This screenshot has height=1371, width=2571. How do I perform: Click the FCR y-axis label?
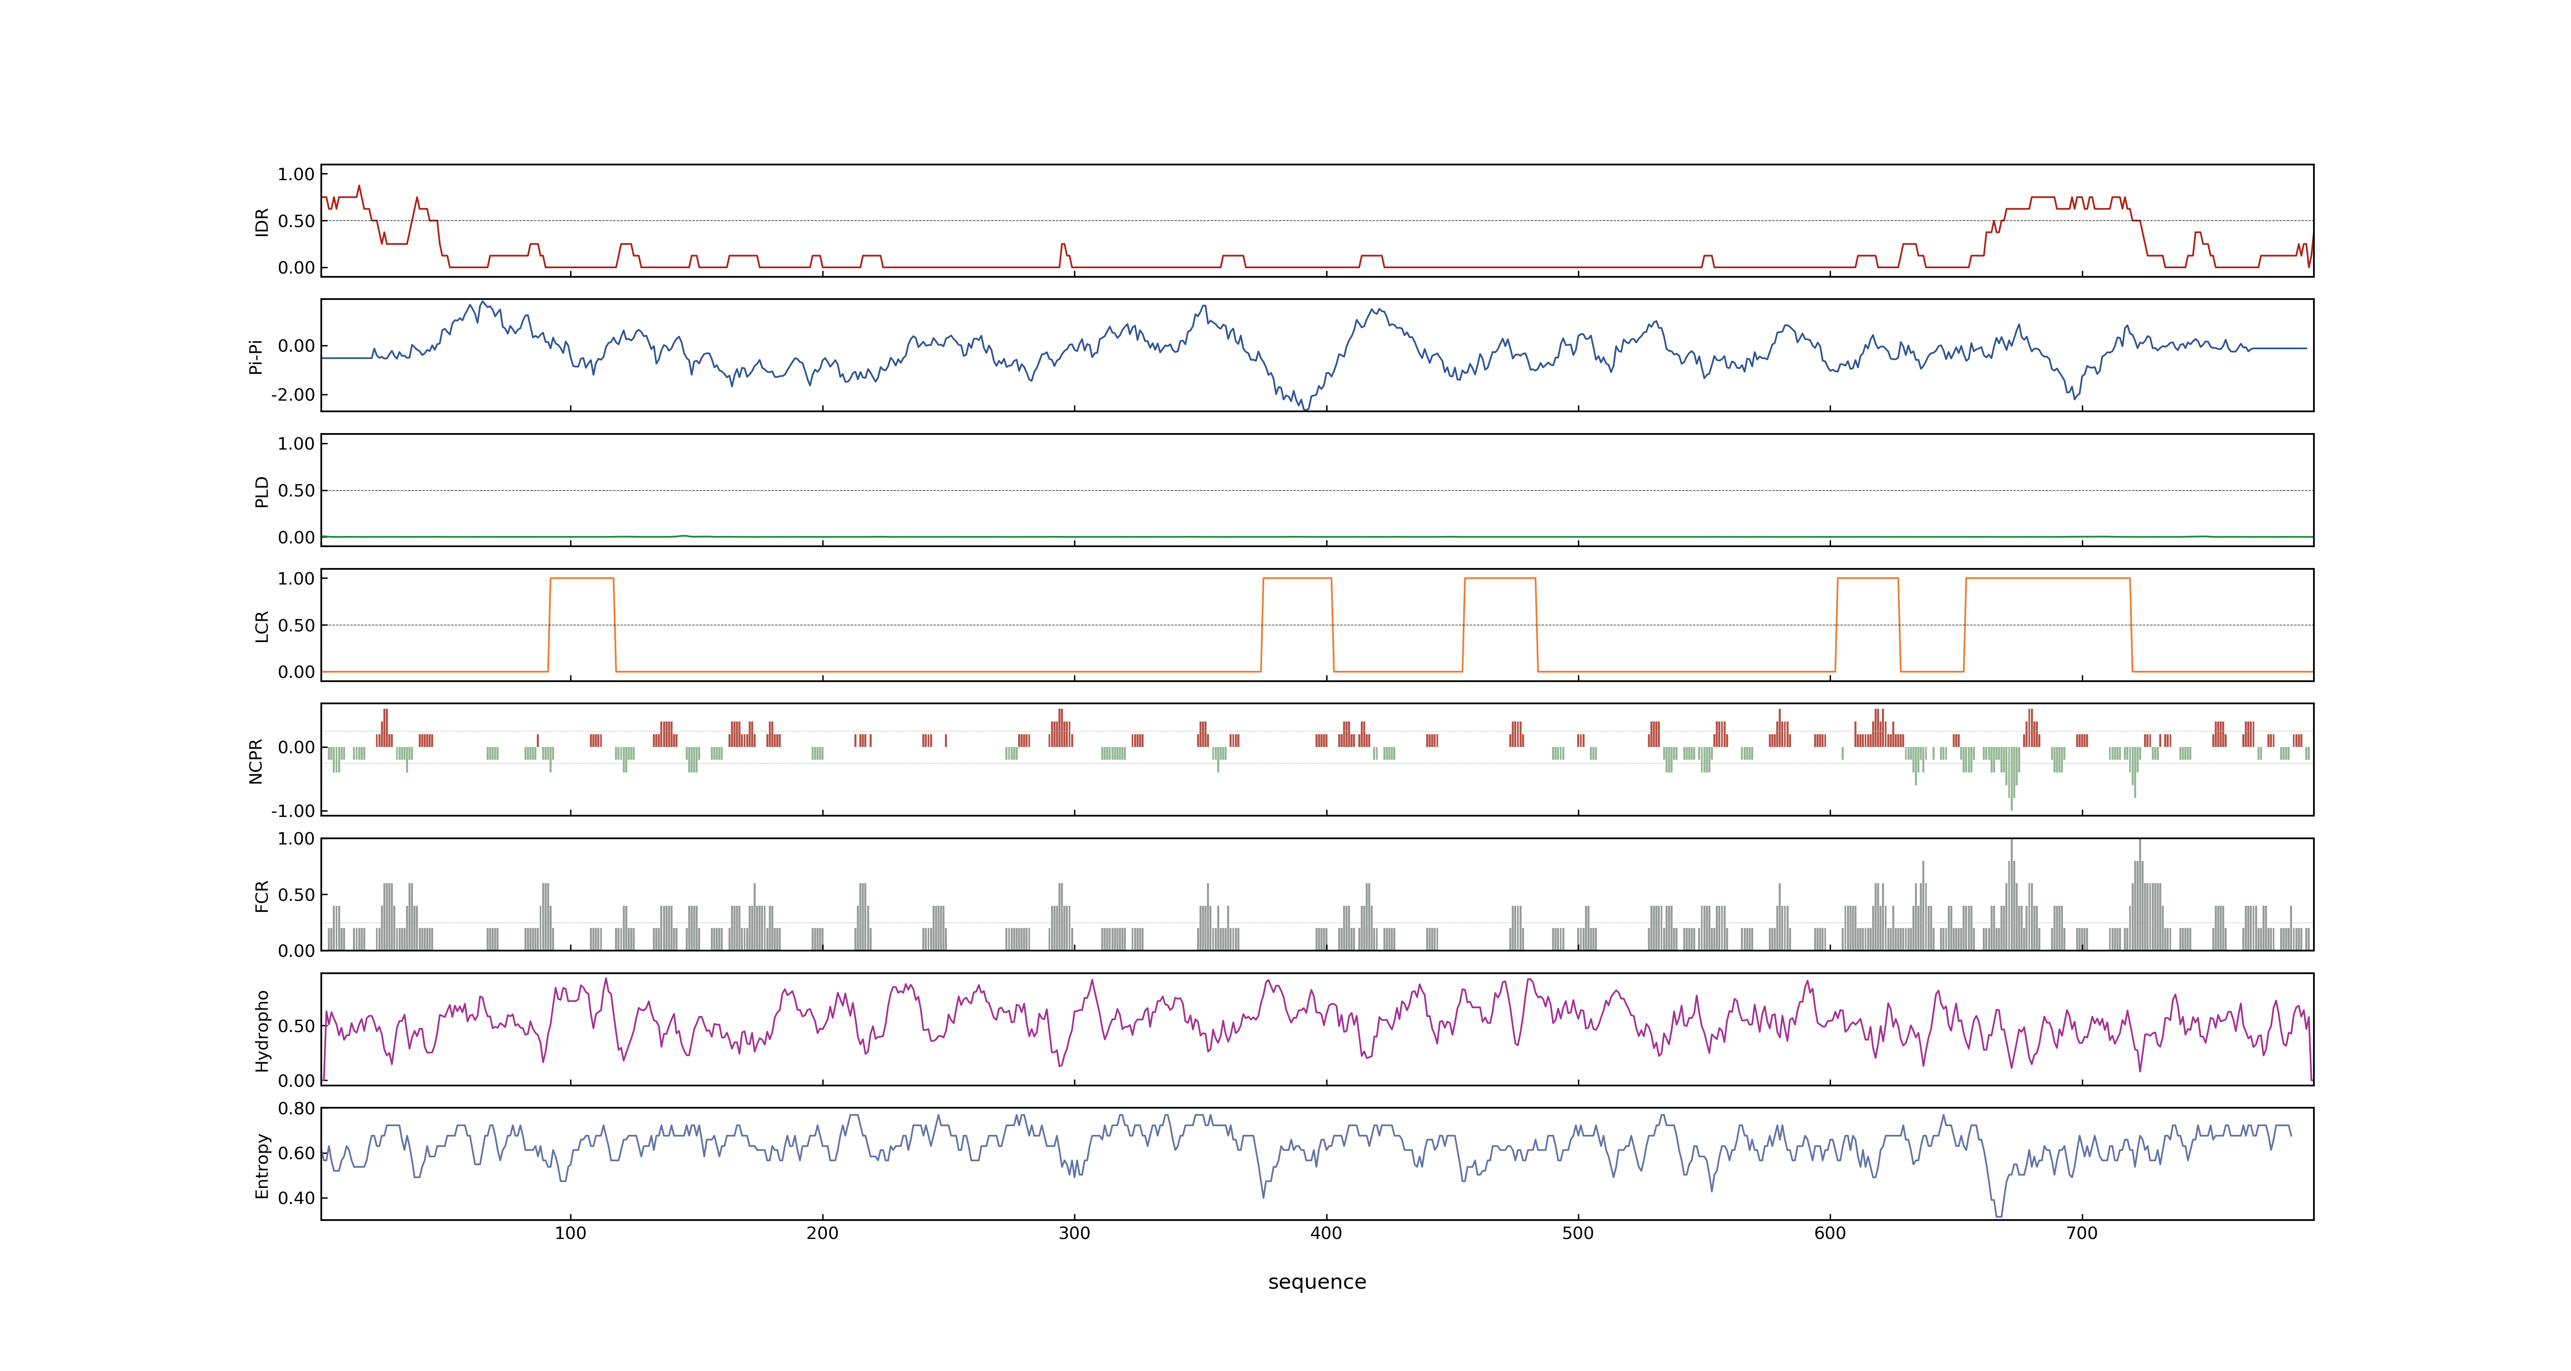(262, 895)
